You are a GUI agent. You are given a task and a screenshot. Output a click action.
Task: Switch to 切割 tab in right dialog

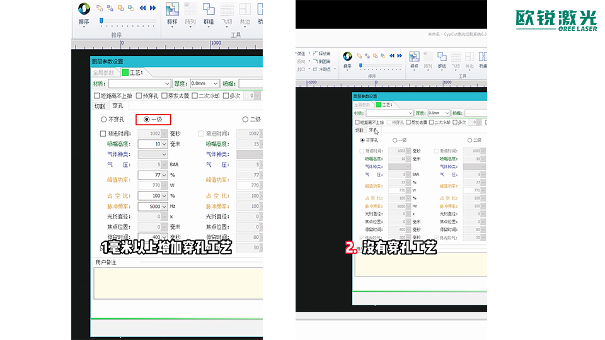359,130
